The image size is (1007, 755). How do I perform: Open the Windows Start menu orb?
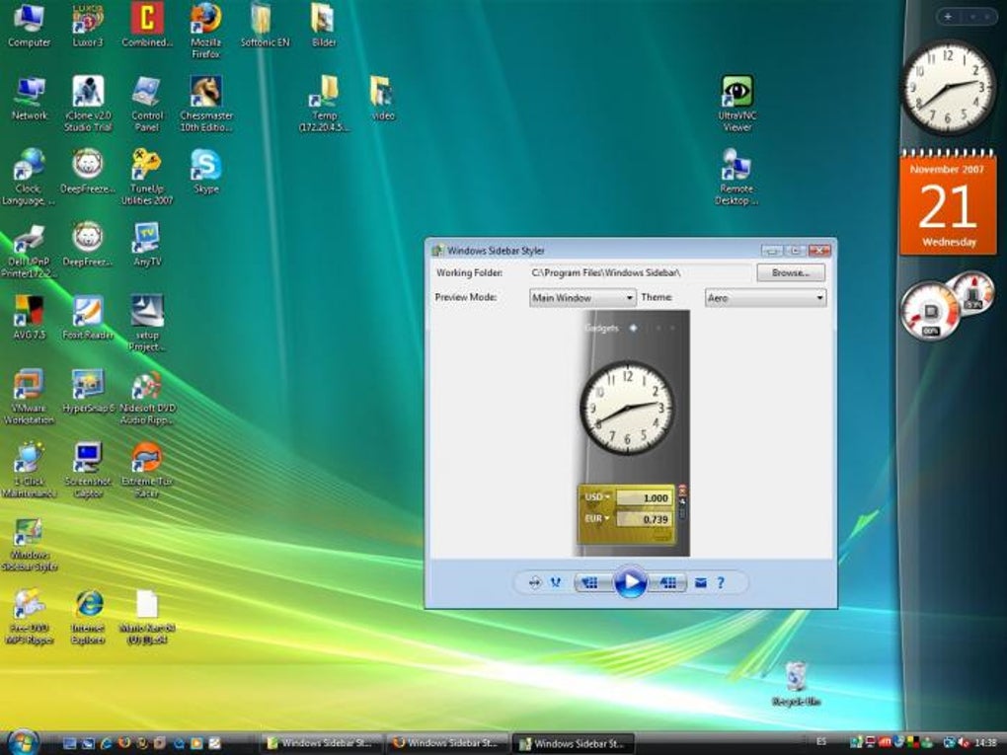(23, 741)
